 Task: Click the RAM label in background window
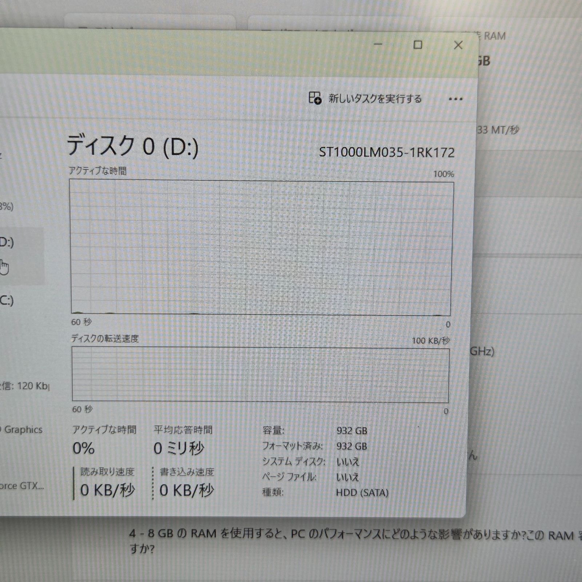tap(495, 36)
